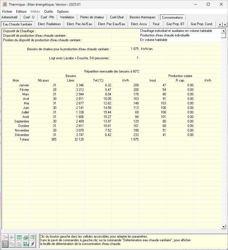Select the 'Dispositif de Chauffage' value cell
Viewport: 228px width, 250px height.
tap(180, 31)
